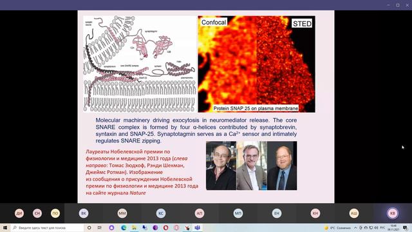The width and height of the screenshot is (412, 232).
Task: Click the Confocal label on microscopy image
Action: tap(214, 23)
